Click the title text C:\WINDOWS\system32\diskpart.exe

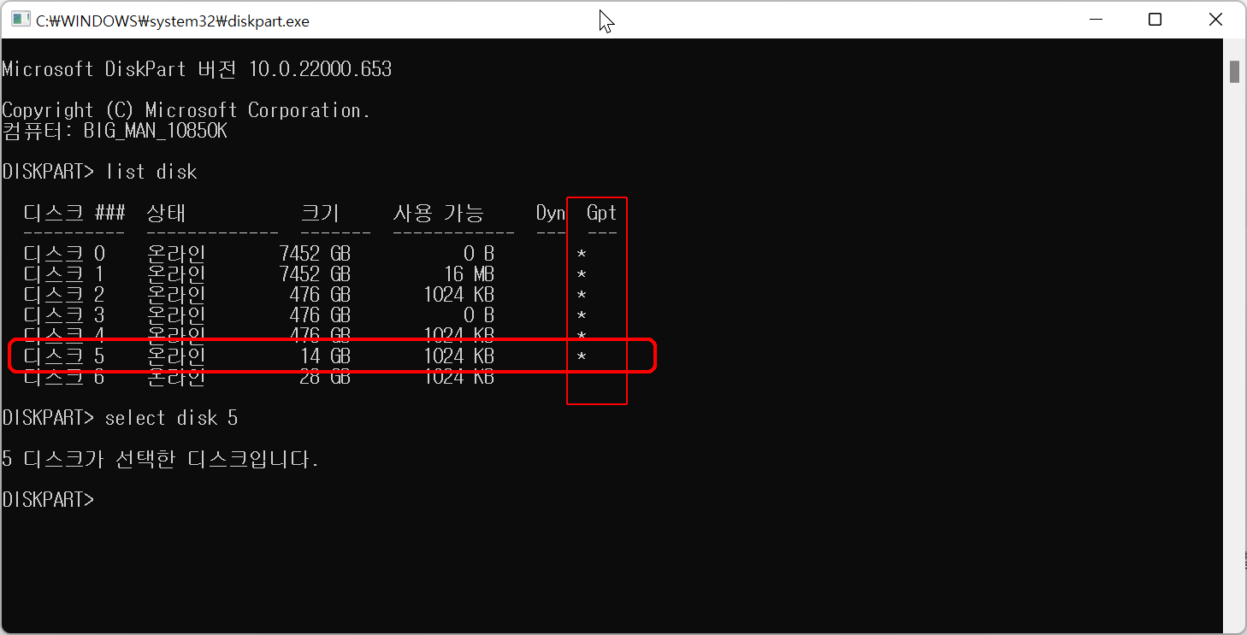click(172, 21)
